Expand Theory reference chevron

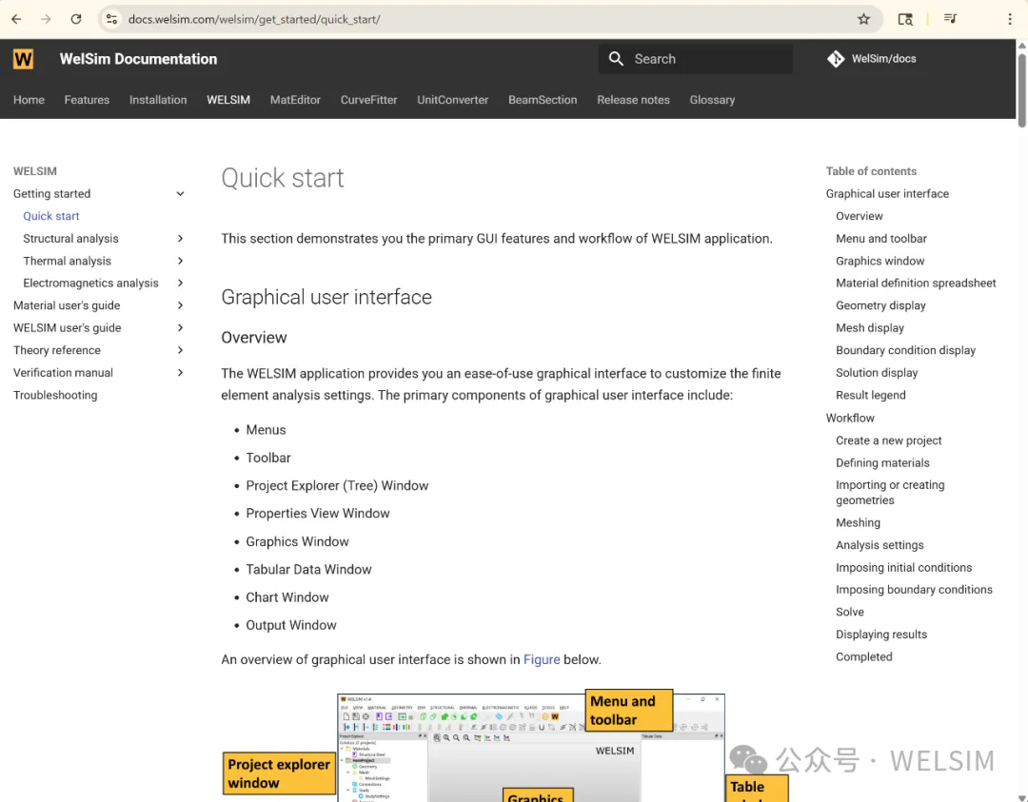click(180, 350)
